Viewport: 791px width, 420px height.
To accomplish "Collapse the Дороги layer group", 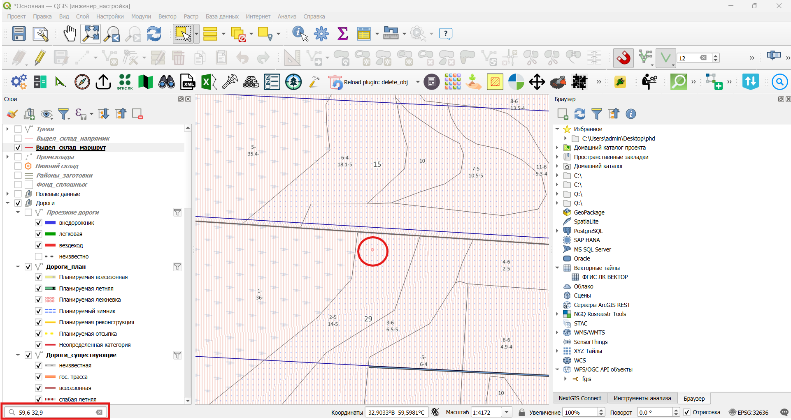I will click(x=7, y=203).
